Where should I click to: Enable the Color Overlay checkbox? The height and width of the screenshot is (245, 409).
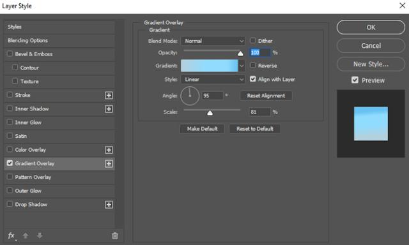click(10, 149)
